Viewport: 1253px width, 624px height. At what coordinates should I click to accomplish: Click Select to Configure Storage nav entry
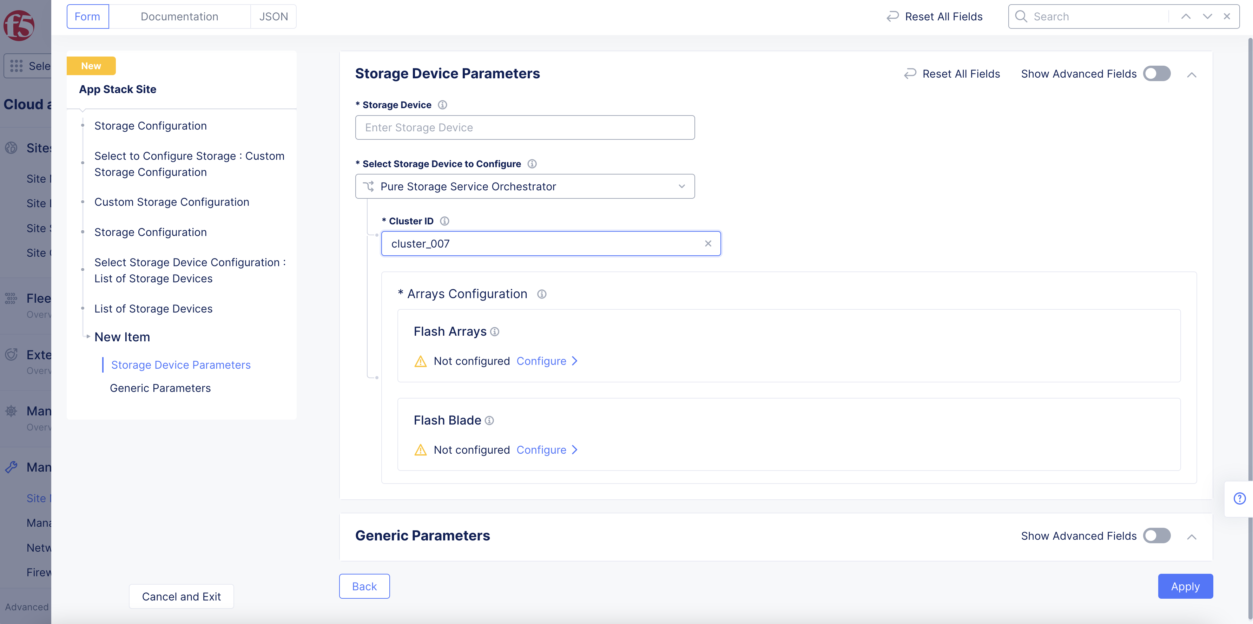click(x=189, y=164)
